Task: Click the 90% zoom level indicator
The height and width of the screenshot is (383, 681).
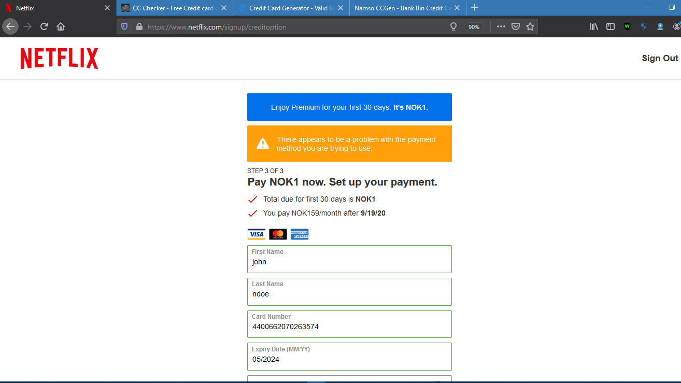Action: point(474,27)
